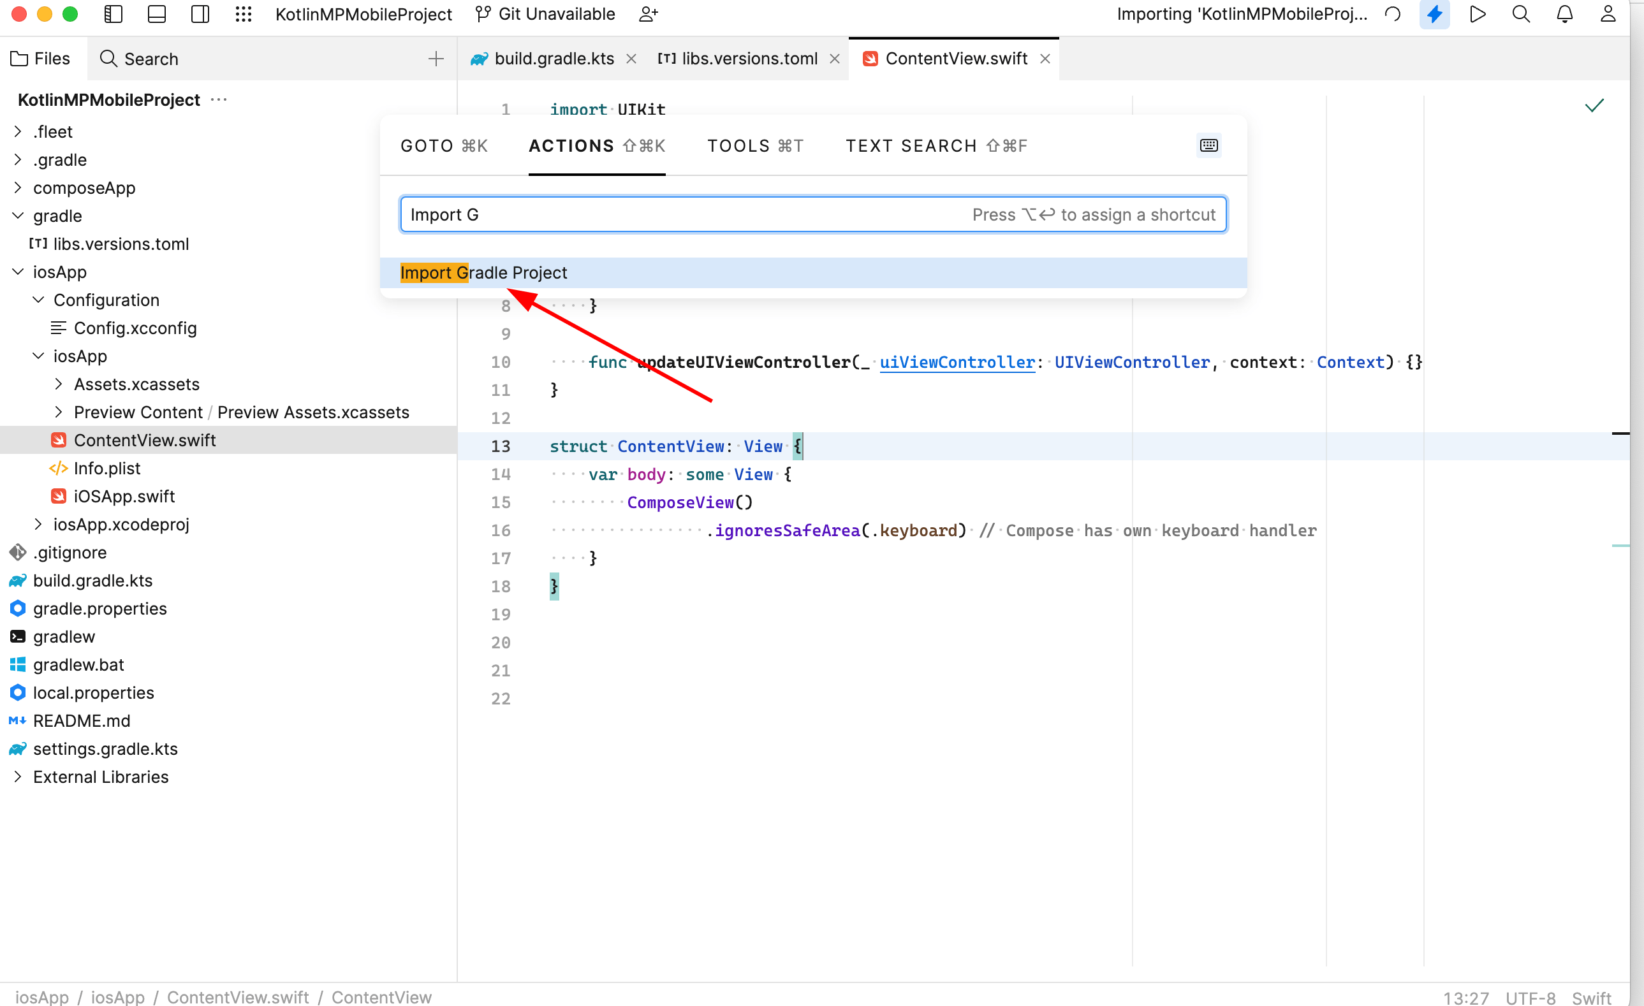Toggle the right panel visibility
Screen dimensions: 1644x1006
click(x=200, y=13)
